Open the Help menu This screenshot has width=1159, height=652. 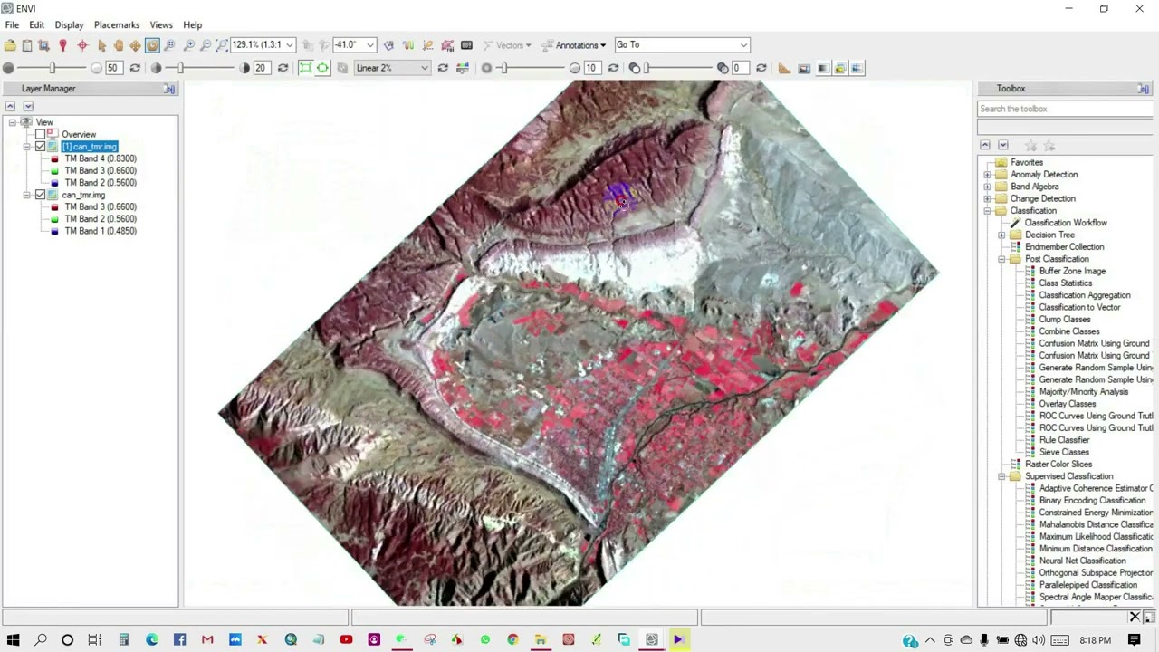(193, 24)
